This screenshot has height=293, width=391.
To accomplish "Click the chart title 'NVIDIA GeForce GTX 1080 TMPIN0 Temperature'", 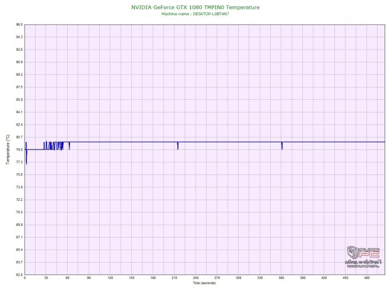I will click(x=195, y=8).
